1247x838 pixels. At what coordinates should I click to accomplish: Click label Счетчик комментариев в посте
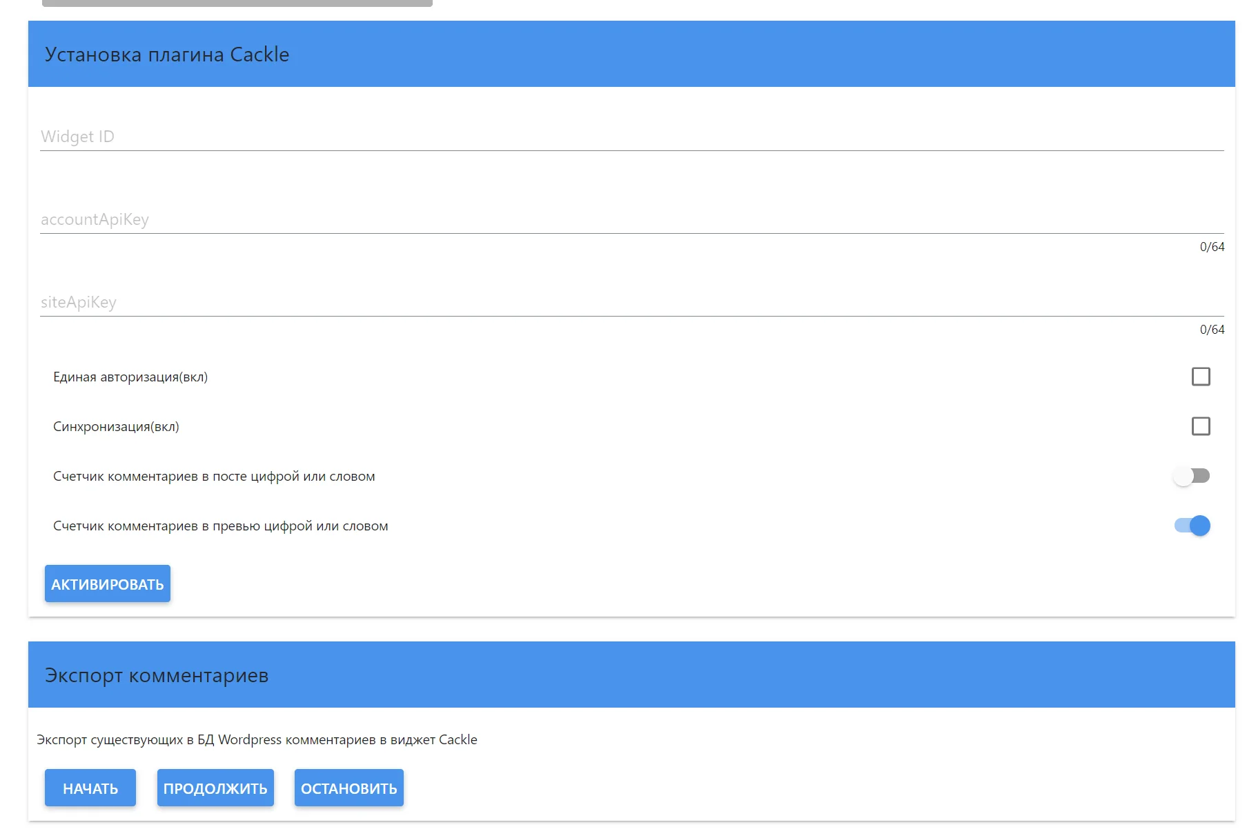click(214, 477)
